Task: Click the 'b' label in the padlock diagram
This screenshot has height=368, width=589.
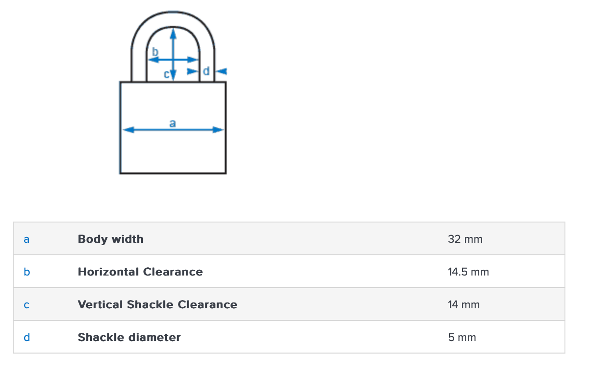Action: 155,52
